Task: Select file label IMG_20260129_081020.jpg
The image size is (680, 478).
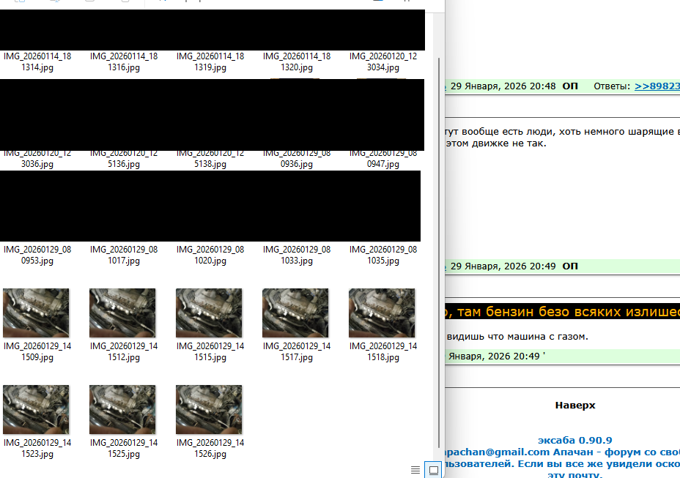Action: 210,255
